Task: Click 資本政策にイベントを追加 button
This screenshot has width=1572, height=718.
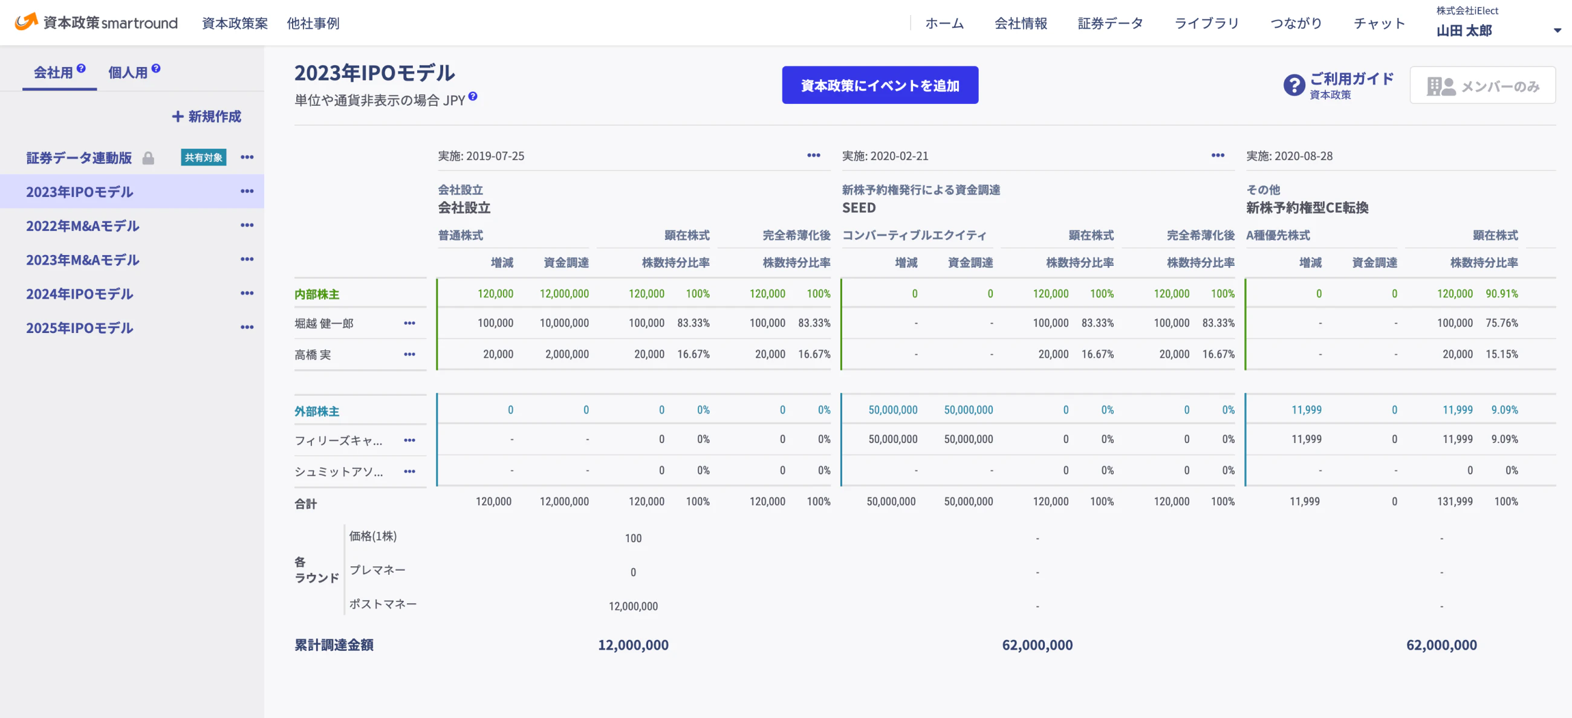Action: click(x=879, y=85)
